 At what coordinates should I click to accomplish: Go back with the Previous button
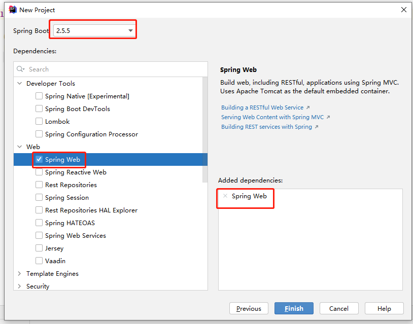(x=249, y=308)
